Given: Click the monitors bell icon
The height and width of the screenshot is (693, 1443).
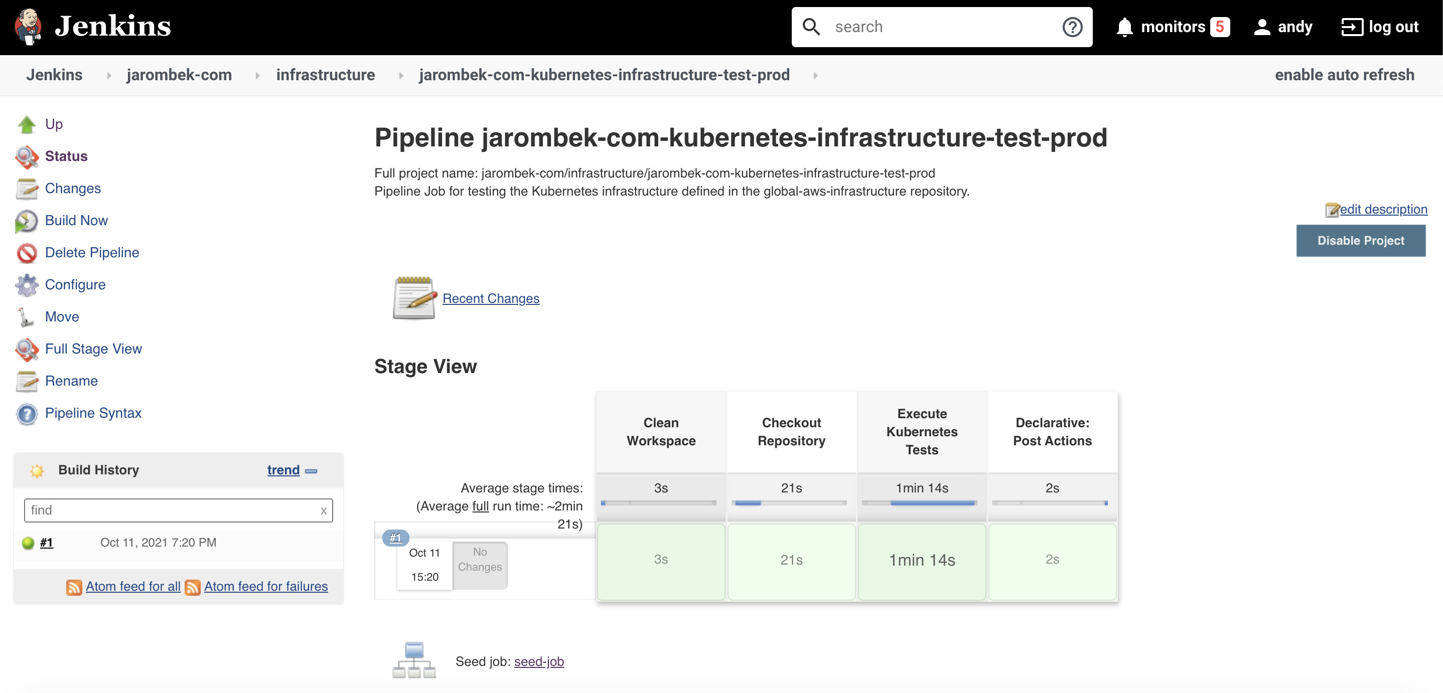Looking at the screenshot, I should pos(1124,27).
